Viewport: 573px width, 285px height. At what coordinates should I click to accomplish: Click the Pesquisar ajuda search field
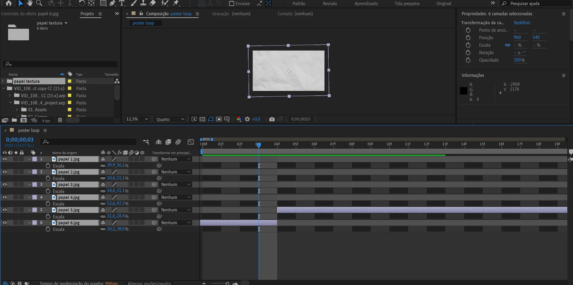point(537,4)
